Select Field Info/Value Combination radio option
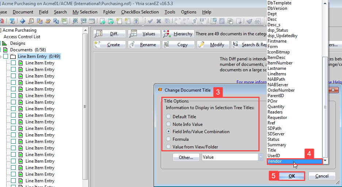Screen dimensions: 342x187 point(168,131)
